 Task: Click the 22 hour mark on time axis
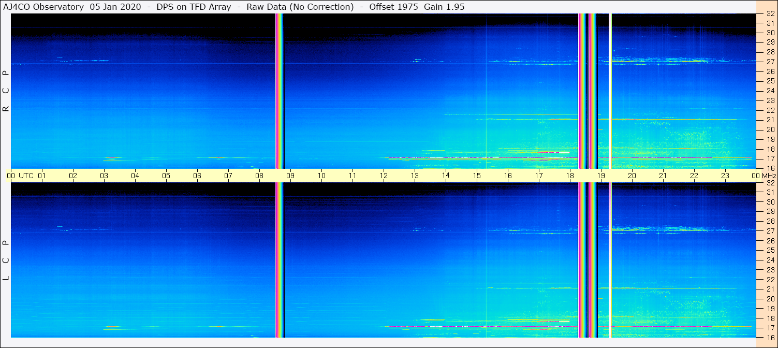click(694, 176)
